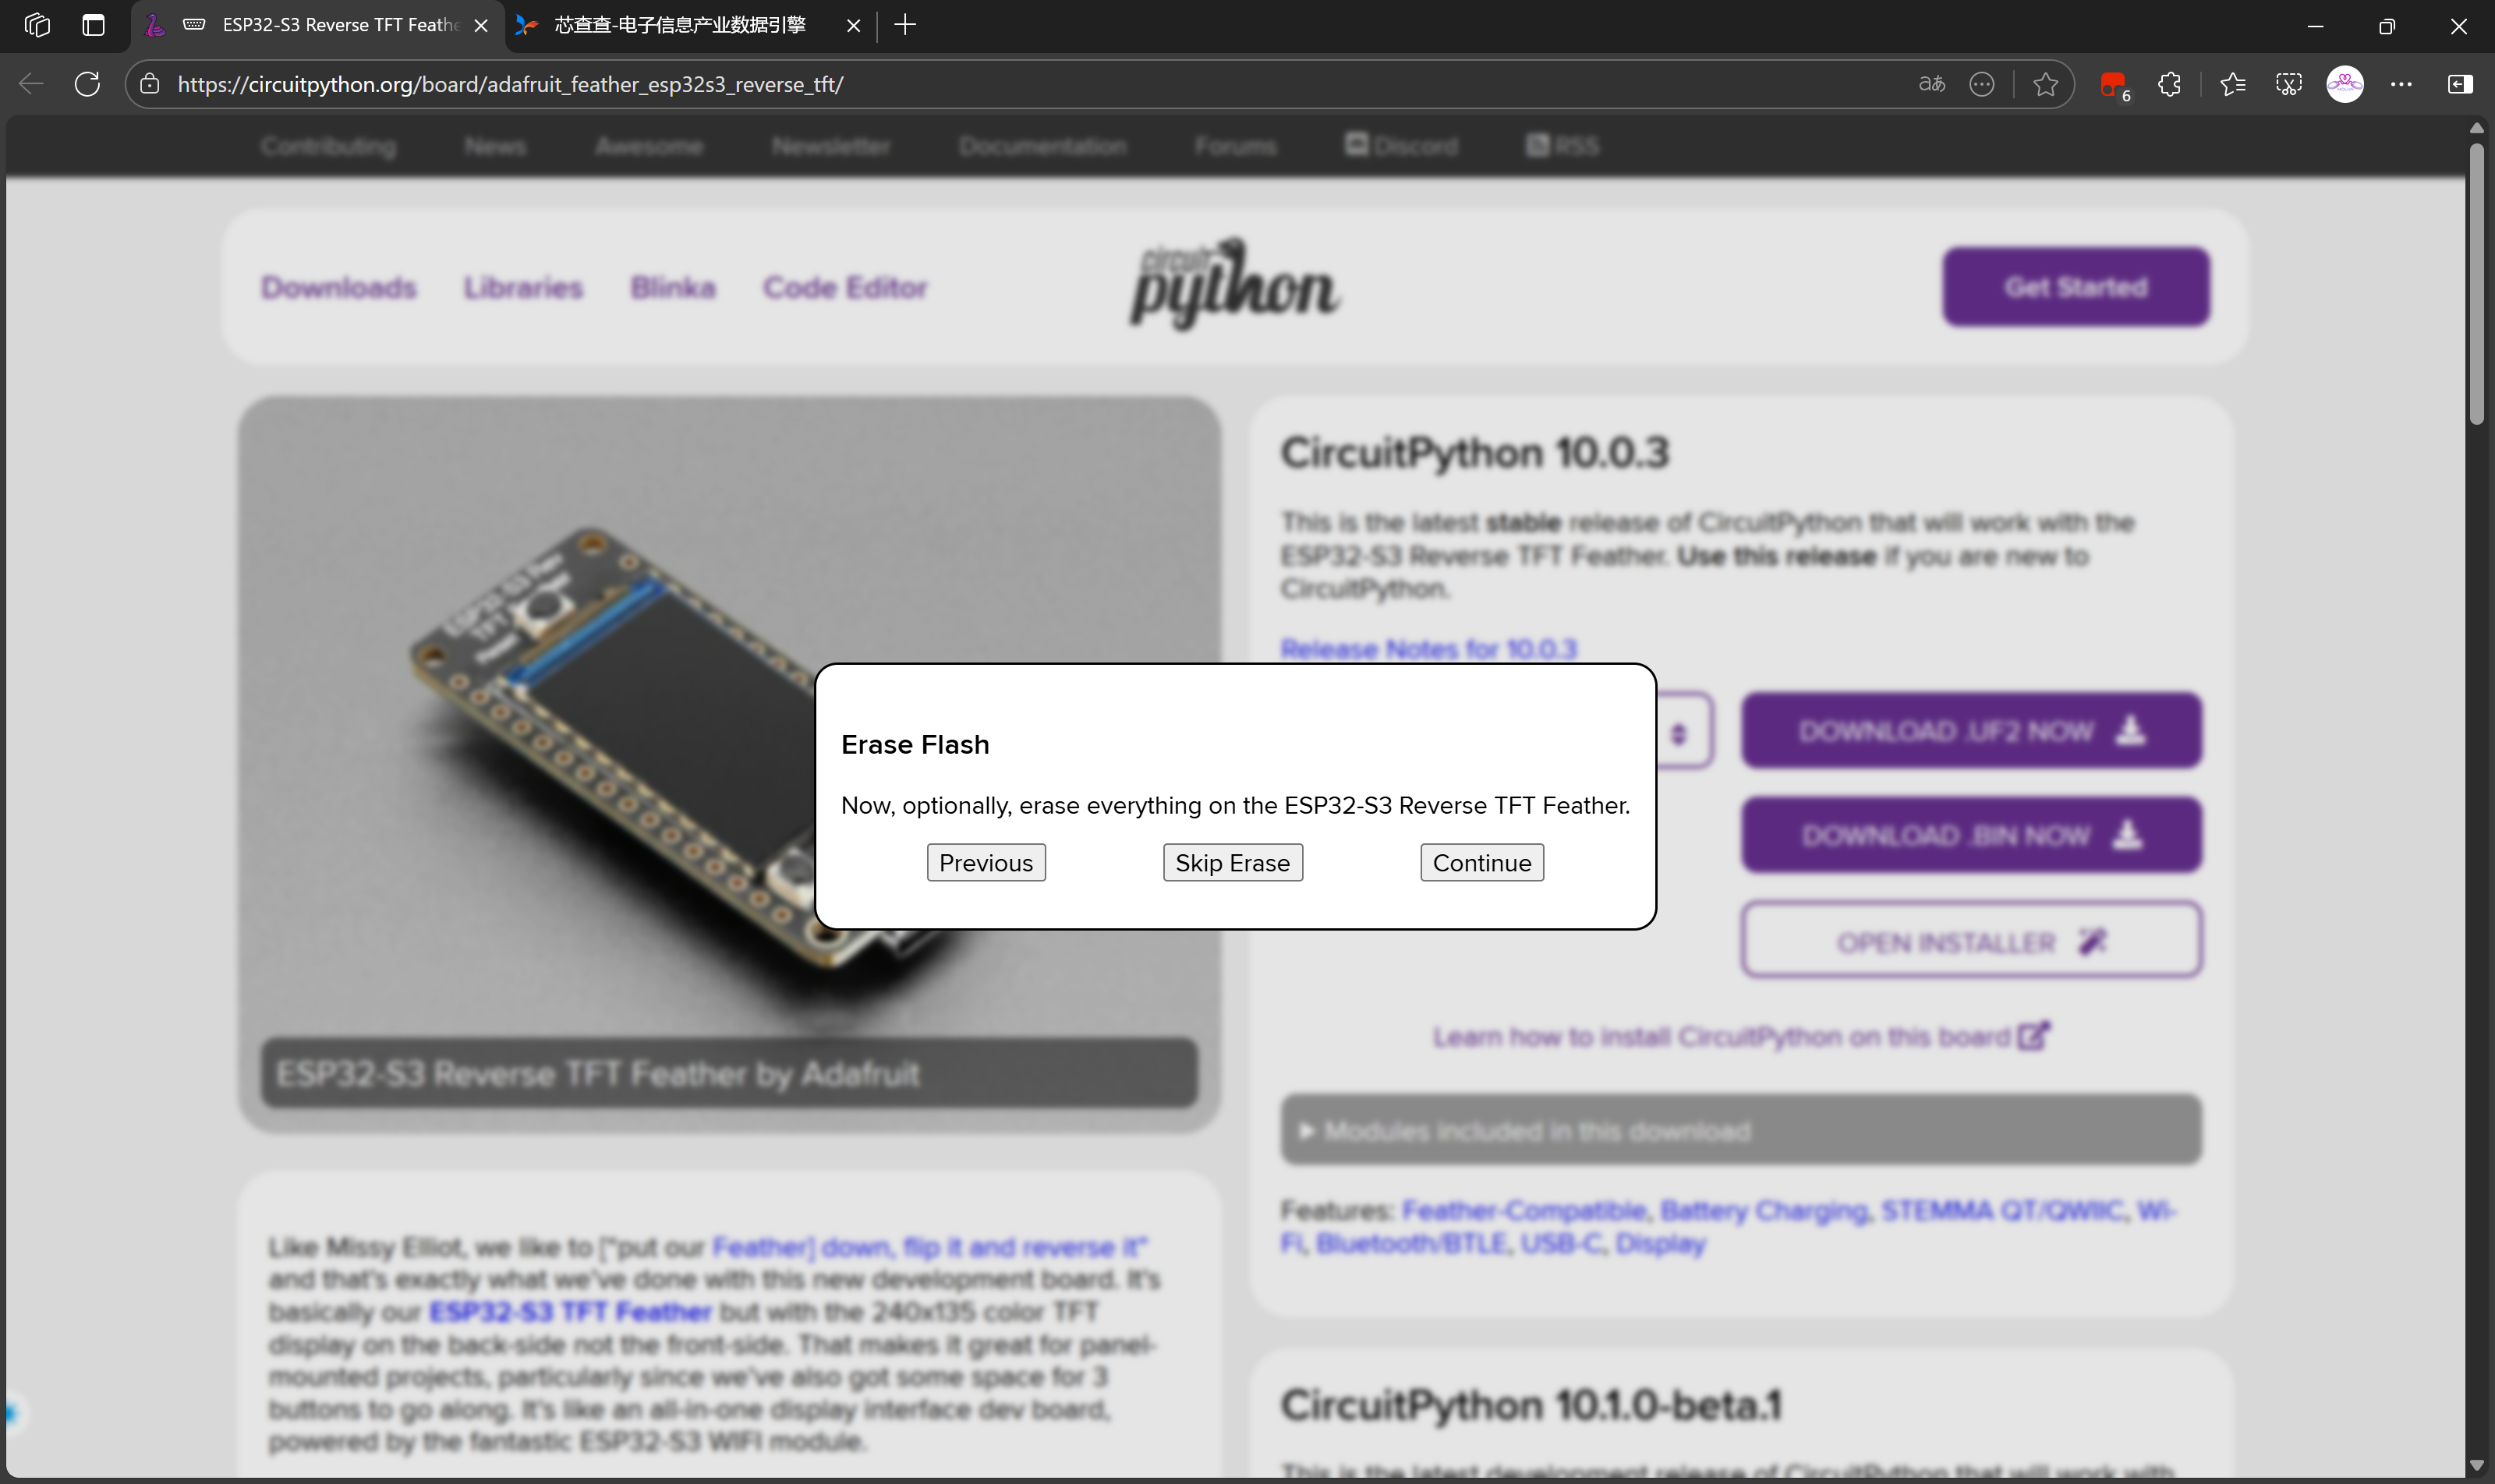Click the profile avatar icon

[2344, 84]
